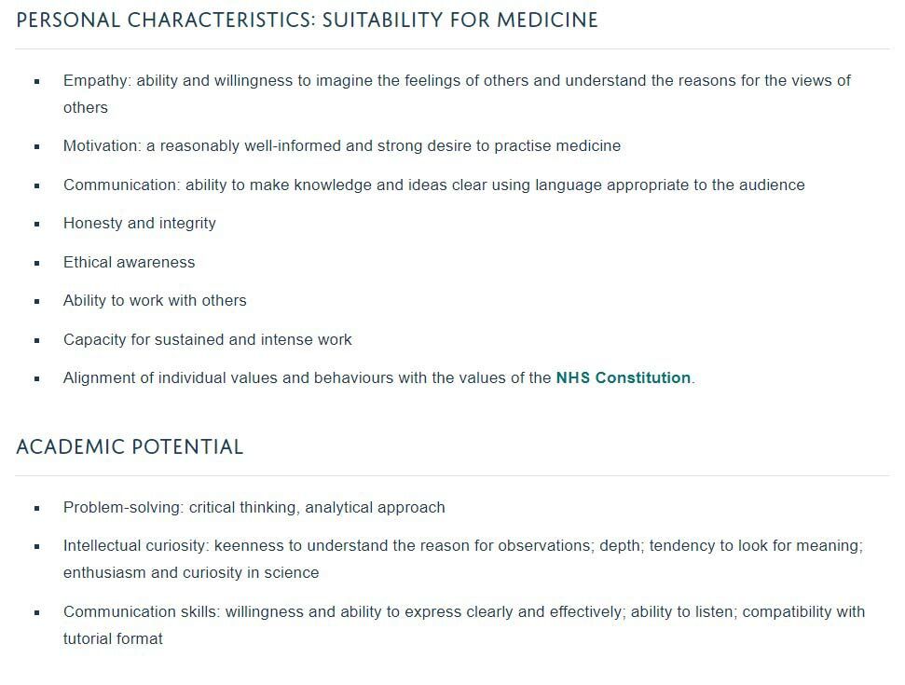Click the bullet marker beside Honesty and integrity
This screenshot has height=685, width=905.
click(x=37, y=225)
